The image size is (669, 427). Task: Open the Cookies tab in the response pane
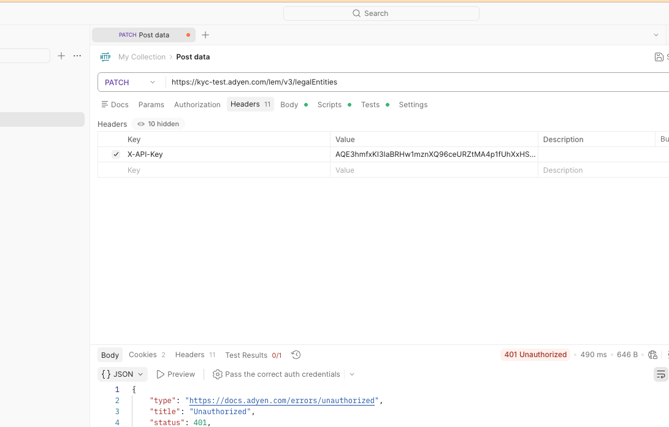coord(142,355)
